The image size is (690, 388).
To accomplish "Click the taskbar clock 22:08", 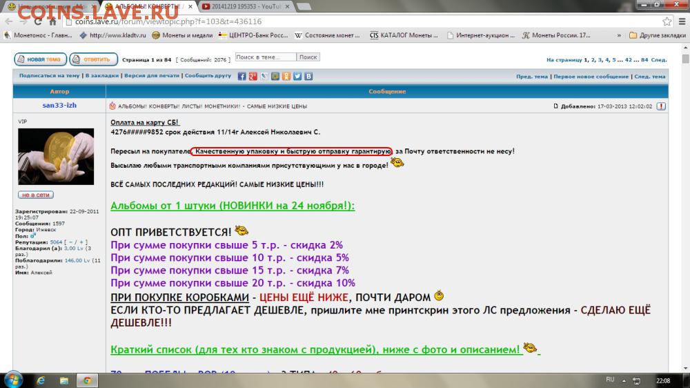I will click(663, 380).
